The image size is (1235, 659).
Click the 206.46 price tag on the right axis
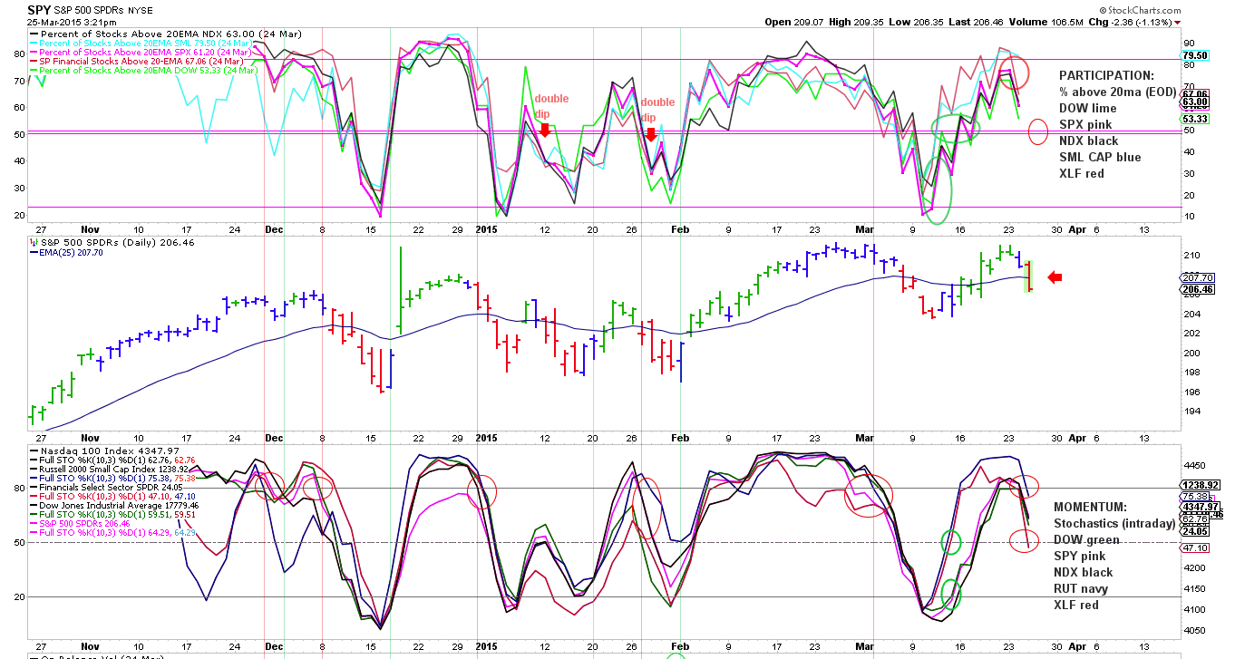click(x=1199, y=290)
